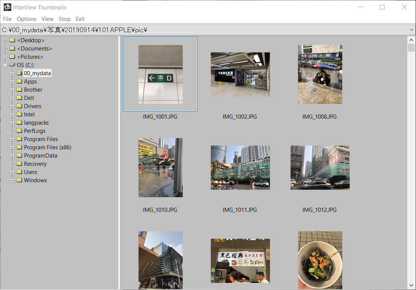Click the Users folder icon
Screen dimensions: 416x290
tap(19, 171)
